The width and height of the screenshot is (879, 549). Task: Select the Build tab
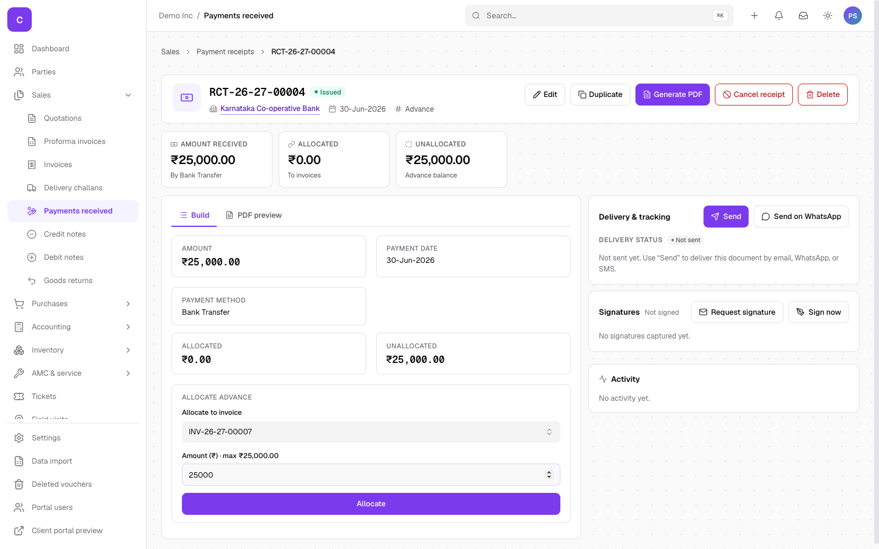tap(194, 215)
